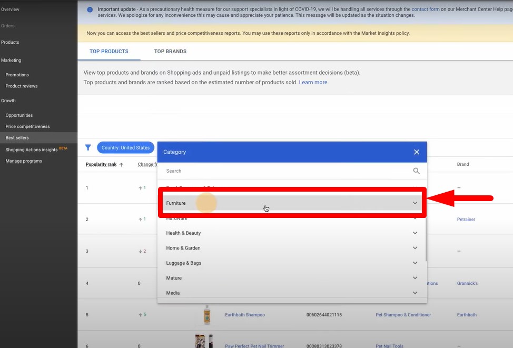Open Manage programs in the sidebar
513x348 pixels.
pos(24,161)
